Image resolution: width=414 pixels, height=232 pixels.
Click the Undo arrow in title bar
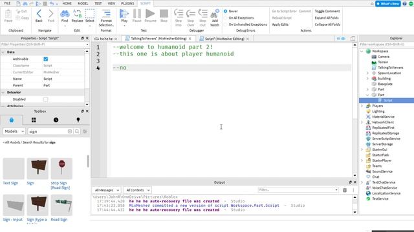tap(52, 3)
